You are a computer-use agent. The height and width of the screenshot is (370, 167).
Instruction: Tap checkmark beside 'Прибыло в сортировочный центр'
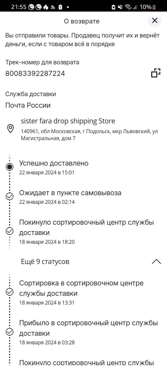(10, 332)
